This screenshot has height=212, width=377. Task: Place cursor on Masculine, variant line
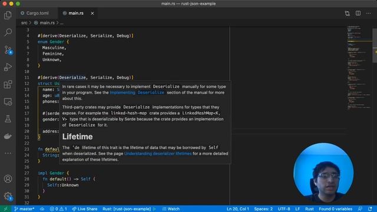coord(54,48)
